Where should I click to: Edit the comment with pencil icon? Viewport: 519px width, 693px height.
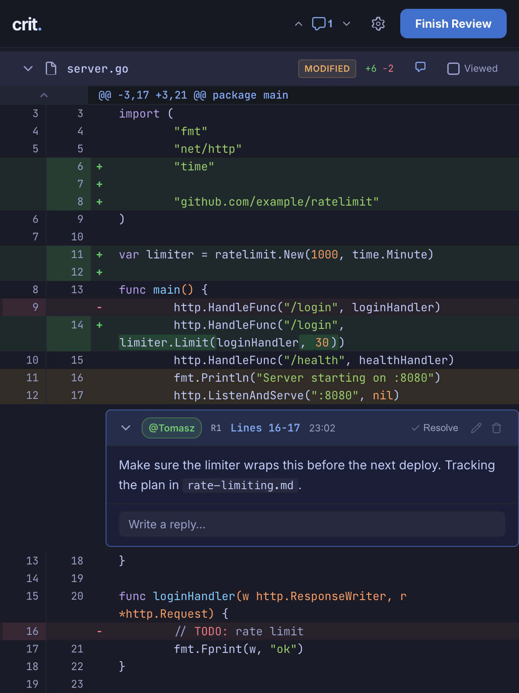coord(476,428)
